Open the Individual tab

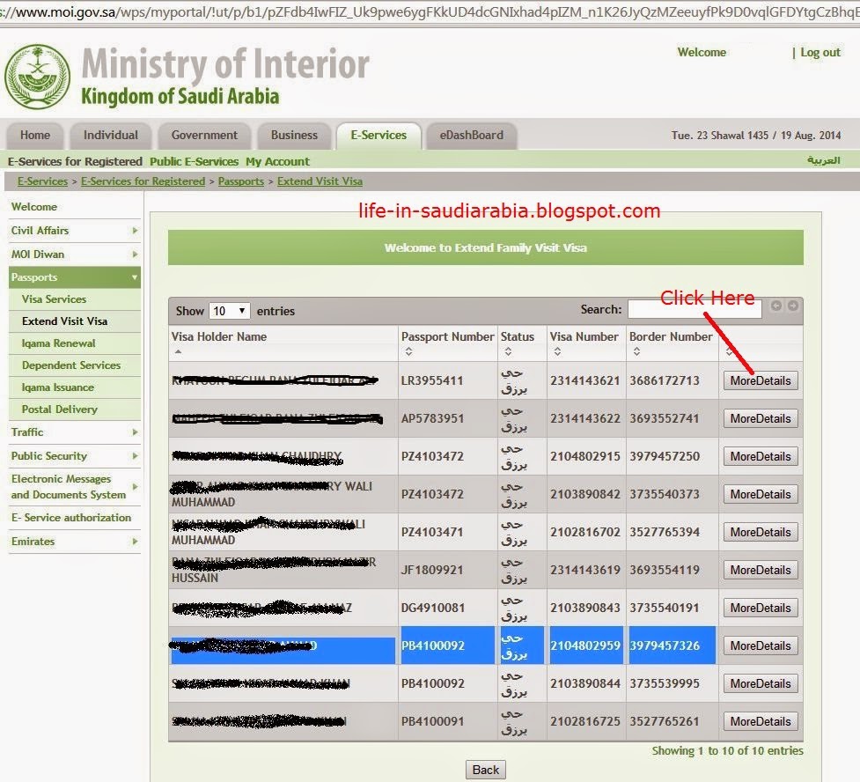(x=111, y=135)
